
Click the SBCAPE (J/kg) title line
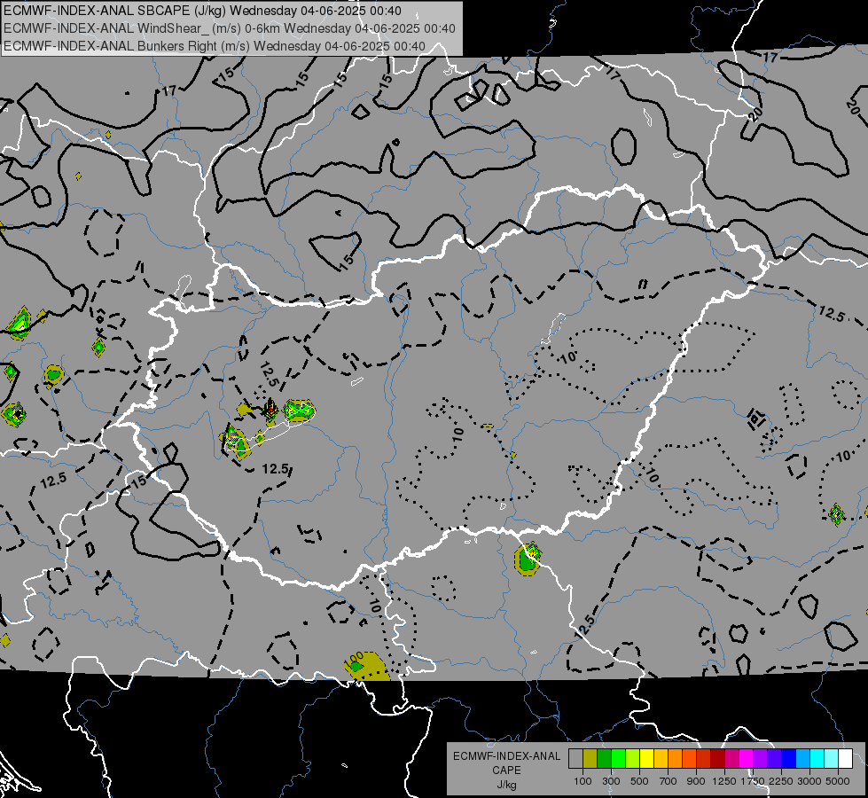coord(202,11)
